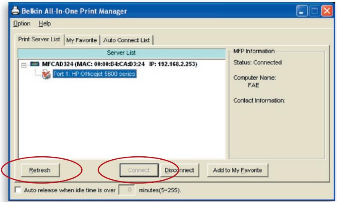Click the Disconnect button
Viewport: 337px width, 202px height.
pos(179,170)
